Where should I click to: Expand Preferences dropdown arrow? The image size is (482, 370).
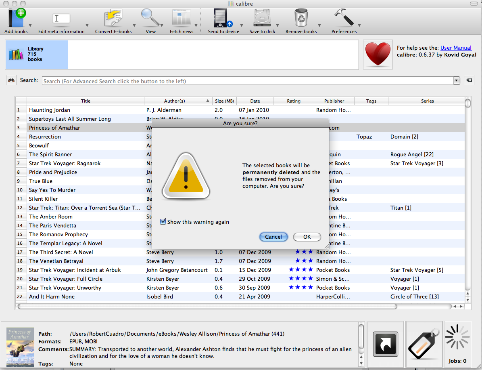(x=359, y=25)
